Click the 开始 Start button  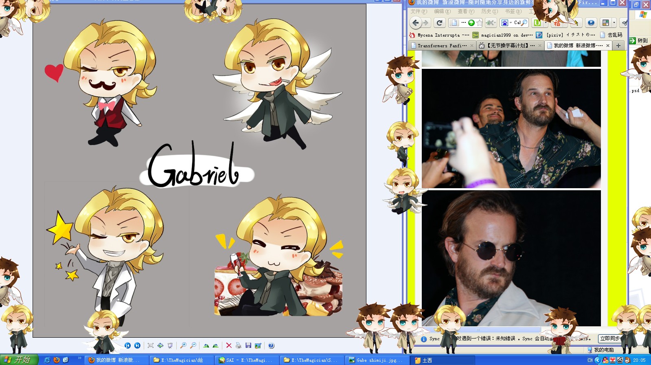pos(19,360)
